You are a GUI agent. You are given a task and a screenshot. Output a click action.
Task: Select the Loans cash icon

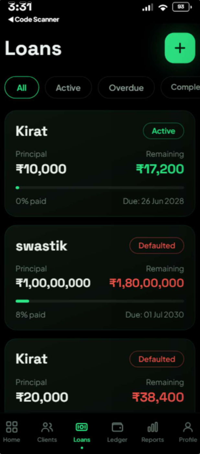(82, 427)
